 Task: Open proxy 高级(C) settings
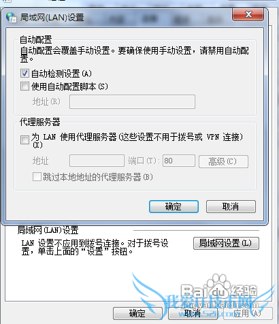click(x=223, y=161)
